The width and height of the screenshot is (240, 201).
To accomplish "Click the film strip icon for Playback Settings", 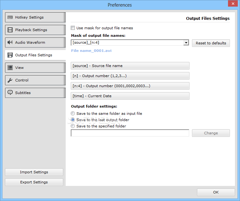I will (x=10, y=30).
